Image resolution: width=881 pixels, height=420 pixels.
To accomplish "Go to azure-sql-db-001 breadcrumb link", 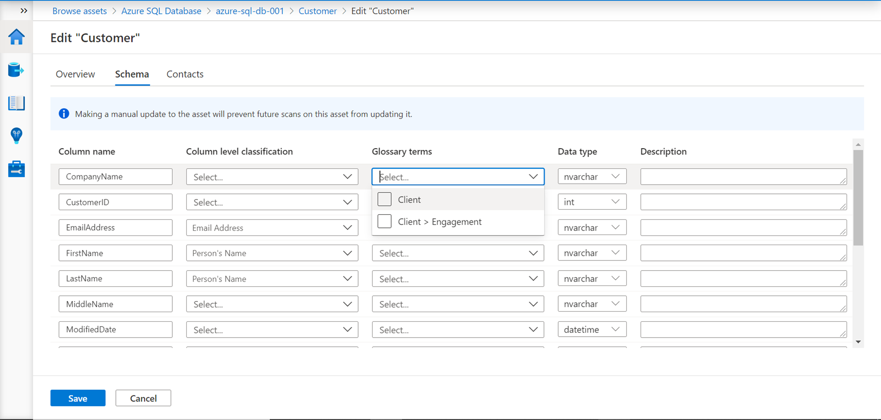I will 250,11.
